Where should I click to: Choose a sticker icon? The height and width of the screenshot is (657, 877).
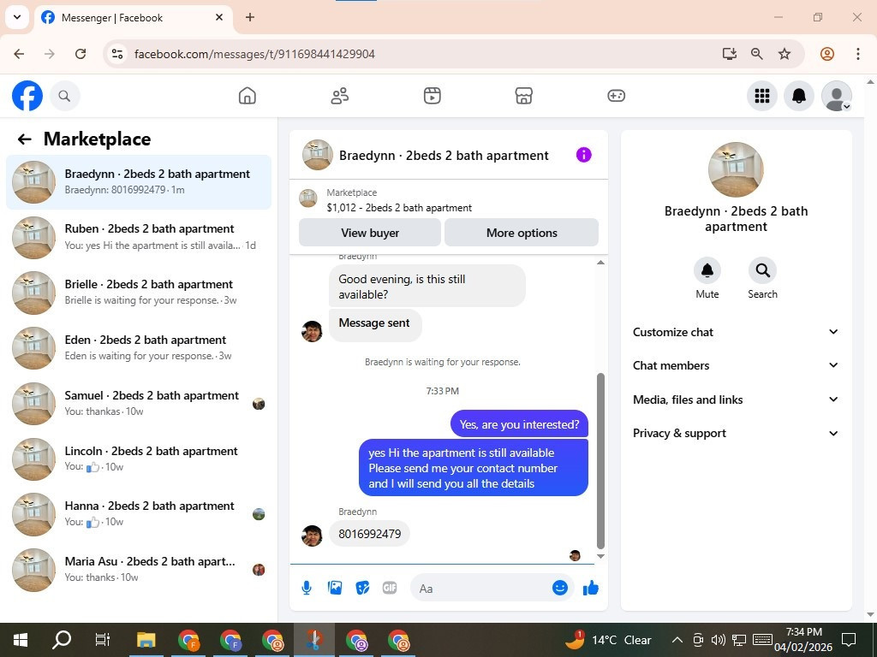click(362, 588)
